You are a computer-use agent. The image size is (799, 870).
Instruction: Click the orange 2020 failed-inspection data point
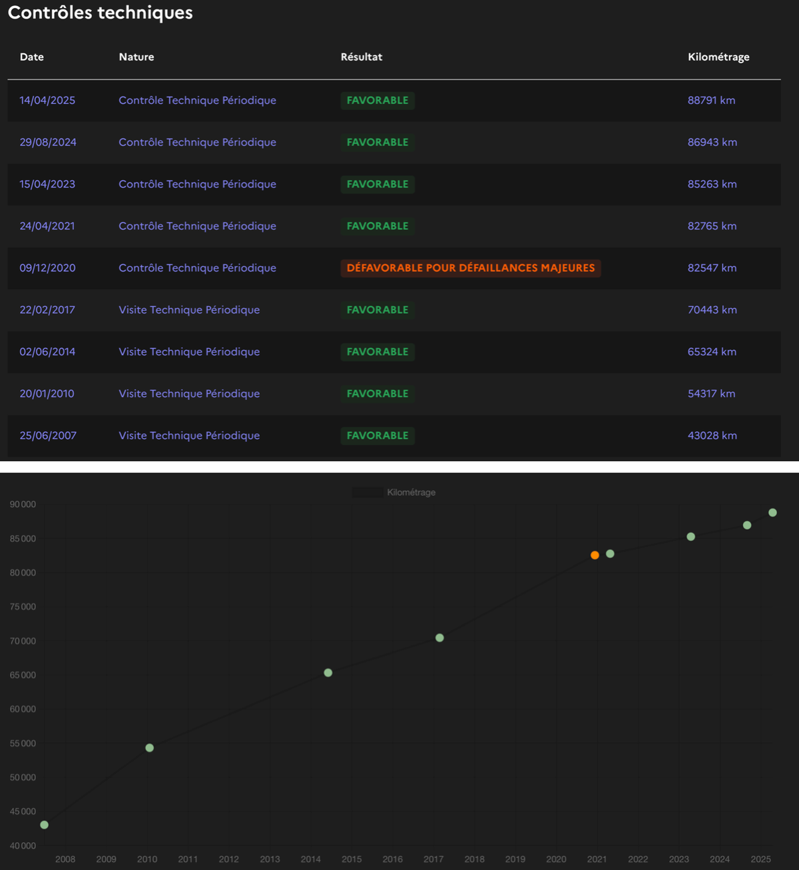(595, 555)
